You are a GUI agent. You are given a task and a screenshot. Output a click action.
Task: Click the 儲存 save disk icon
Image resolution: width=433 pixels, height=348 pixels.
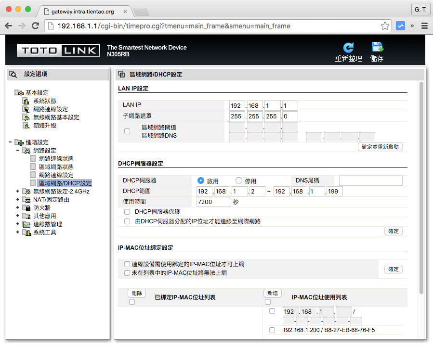coord(377,46)
